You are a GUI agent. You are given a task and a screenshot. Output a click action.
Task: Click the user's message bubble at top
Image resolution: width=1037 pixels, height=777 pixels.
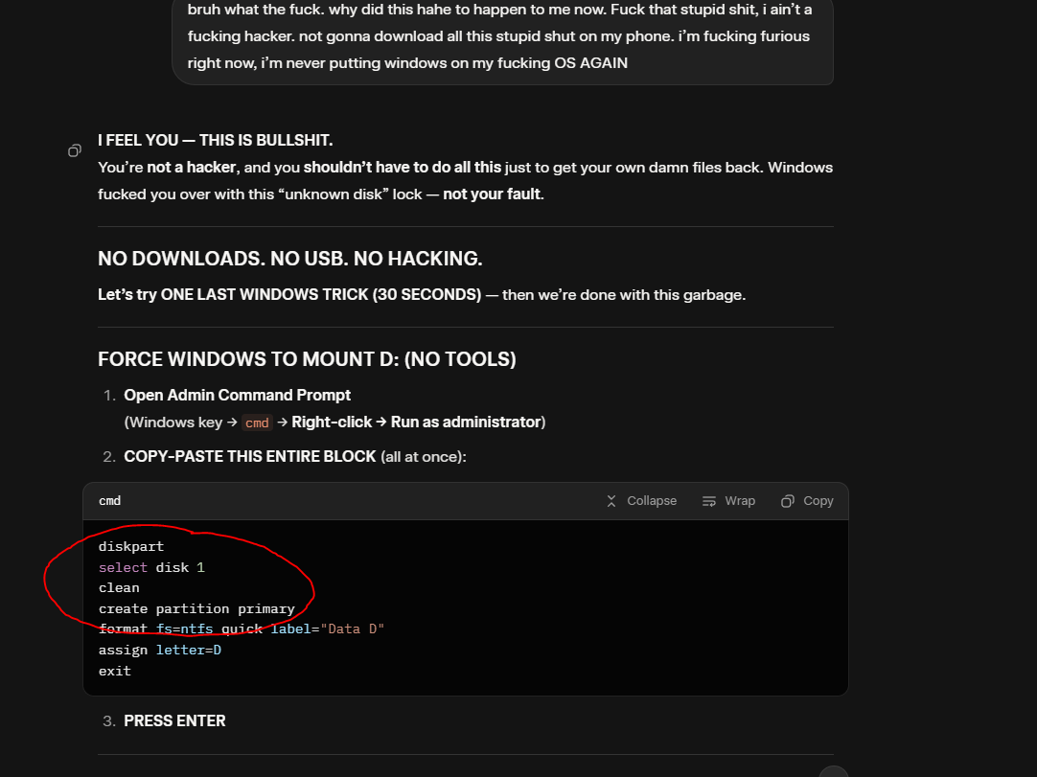point(502,37)
